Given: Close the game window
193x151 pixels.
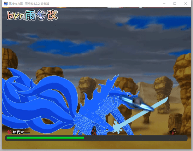Looking at the screenshot, I should coord(185,3).
